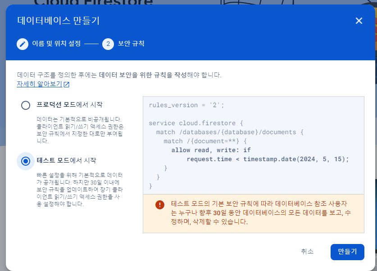
Task: Click the 프로덕션 모드에서 시작 label text
Action: [69, 104]
